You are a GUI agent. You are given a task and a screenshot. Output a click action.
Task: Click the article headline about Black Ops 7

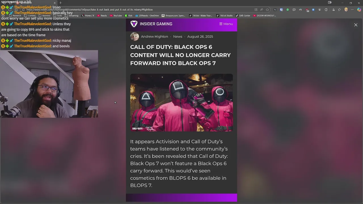[x=180, y=55]
